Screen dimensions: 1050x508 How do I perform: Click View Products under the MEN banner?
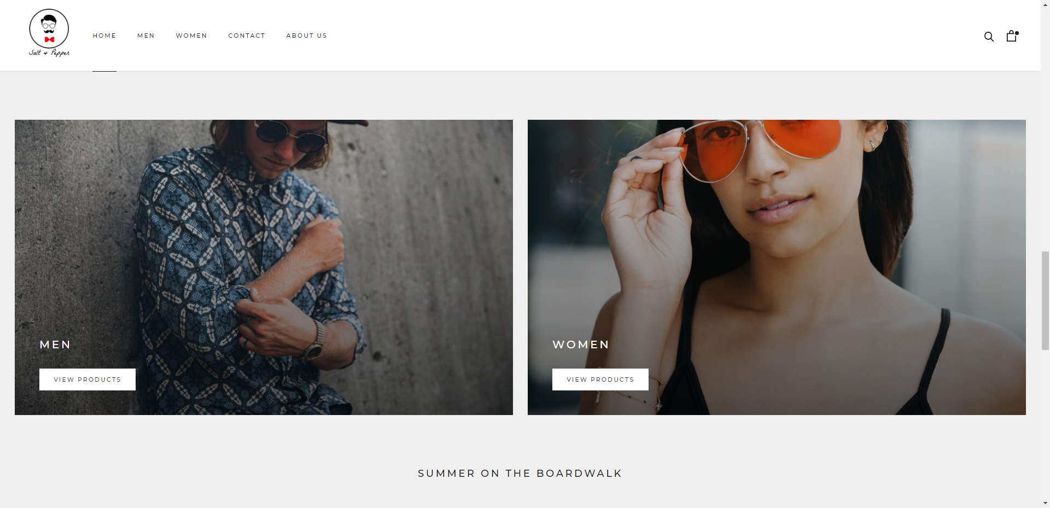click(87, 379)
